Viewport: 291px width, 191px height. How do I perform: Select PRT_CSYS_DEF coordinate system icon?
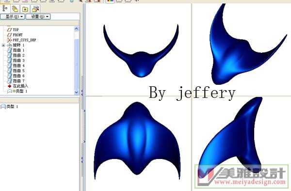10,40
